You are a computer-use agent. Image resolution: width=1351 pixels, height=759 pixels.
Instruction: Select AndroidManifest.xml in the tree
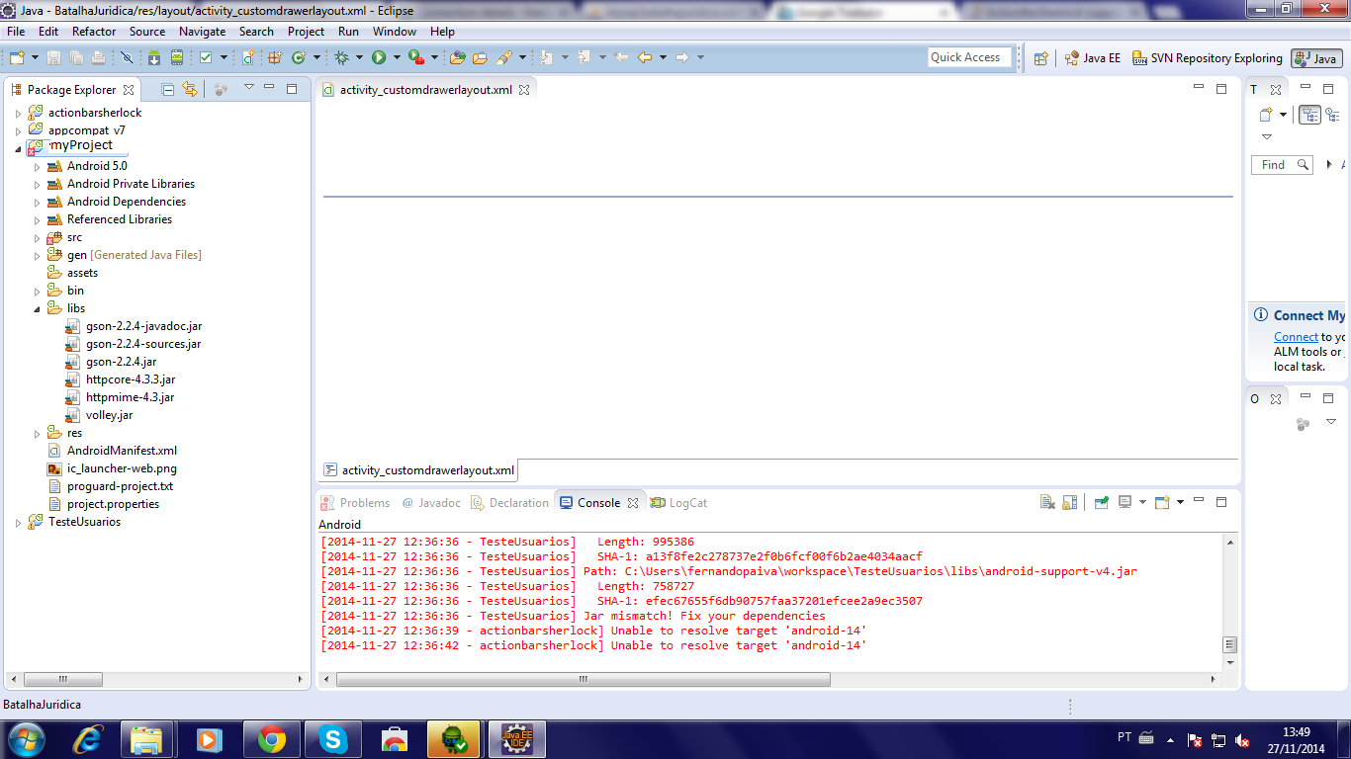tap(122, 451)
